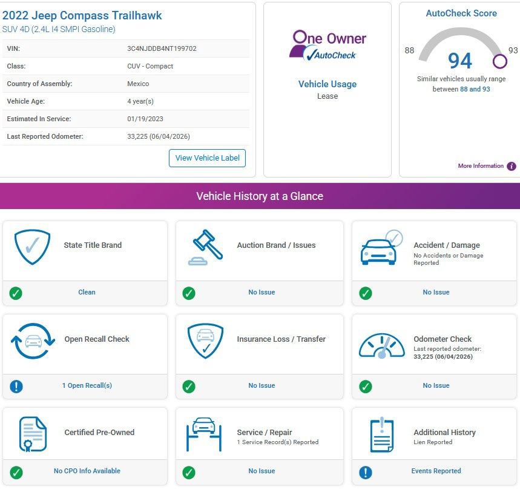Click the AutoCheck Score gauge marker circle
Screen dimensions: 520x489
(x=499, y=61)
